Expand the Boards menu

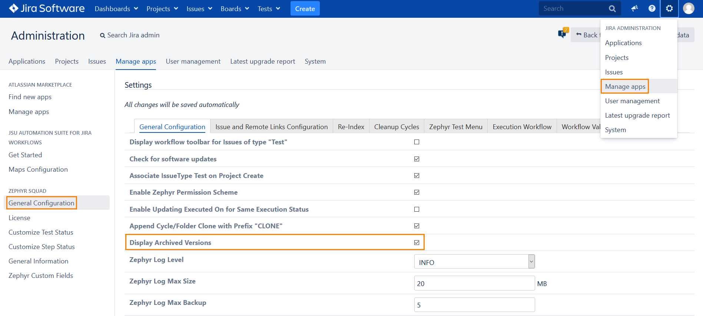pos(235,9)
